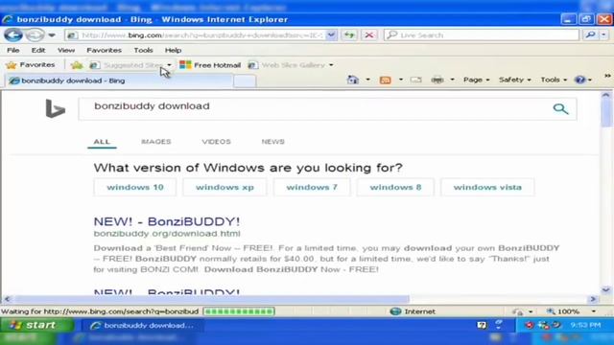The height and width of the screenshot is (345, 614).
Task: Click the vertical scrollbar up arrow
Action: point(605,95)
